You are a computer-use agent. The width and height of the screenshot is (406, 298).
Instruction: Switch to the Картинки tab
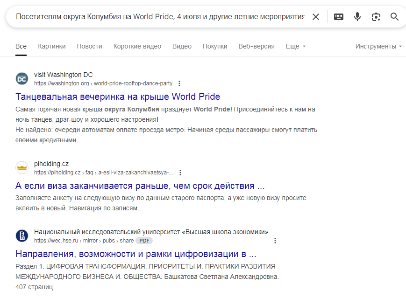[x=52, y=46]
